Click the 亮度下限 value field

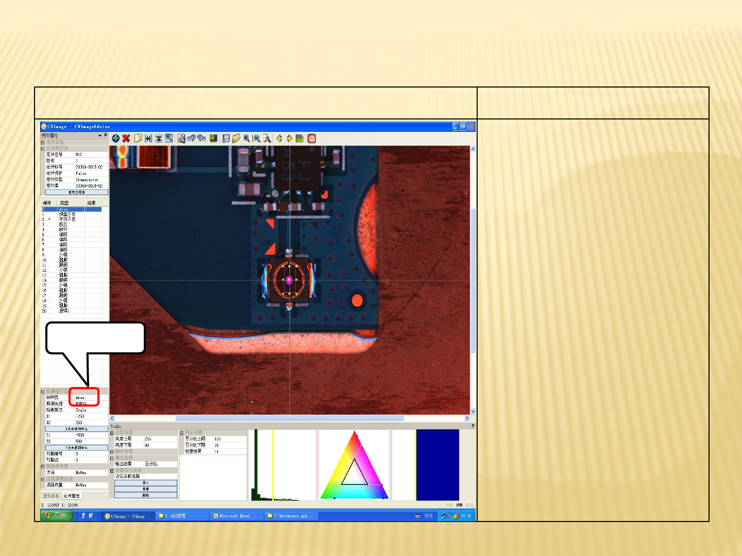(160, 445)
